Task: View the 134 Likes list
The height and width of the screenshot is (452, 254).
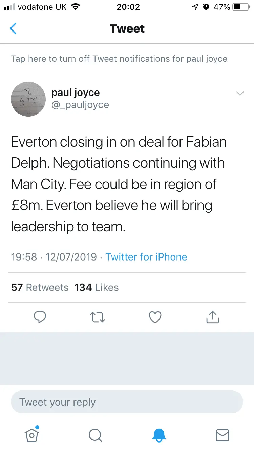Action: point(97,288)
